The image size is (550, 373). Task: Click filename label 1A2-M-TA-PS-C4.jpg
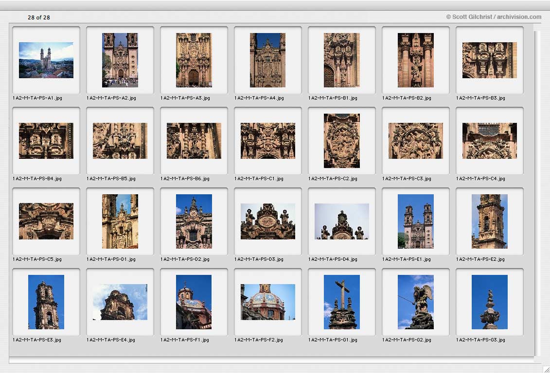[481, 179]
